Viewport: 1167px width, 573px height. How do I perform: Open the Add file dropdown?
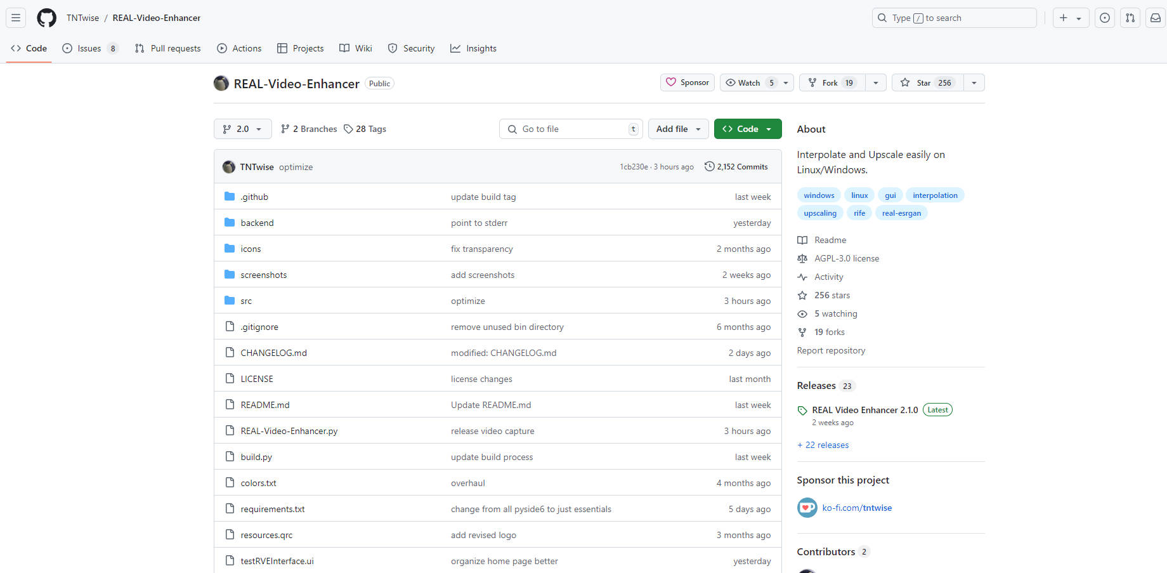(x=678, y=129)
